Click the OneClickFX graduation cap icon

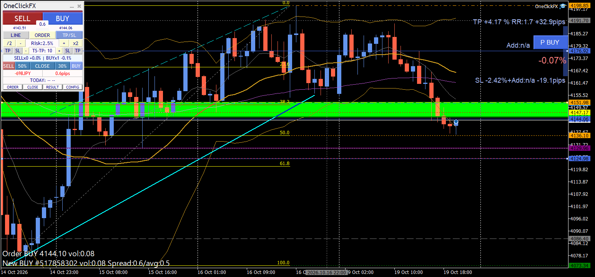pyautogui.click(x=563, y=6)
